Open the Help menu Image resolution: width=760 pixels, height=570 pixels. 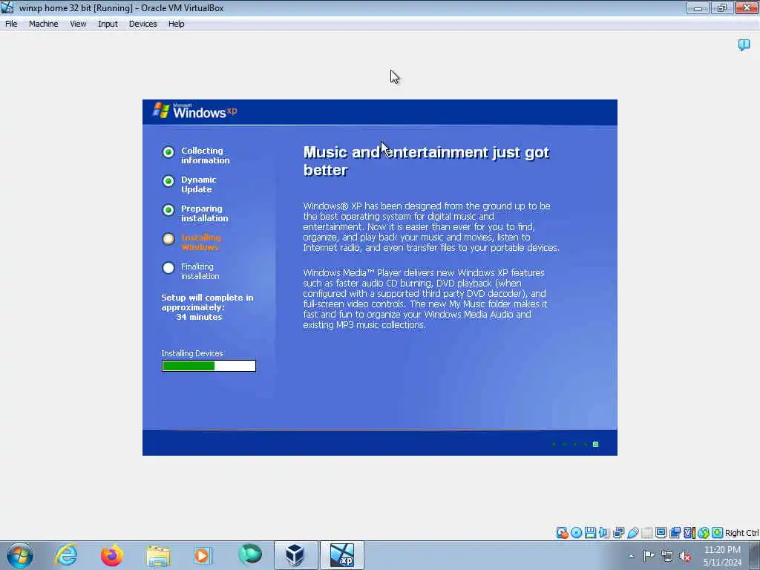[177, 24]
